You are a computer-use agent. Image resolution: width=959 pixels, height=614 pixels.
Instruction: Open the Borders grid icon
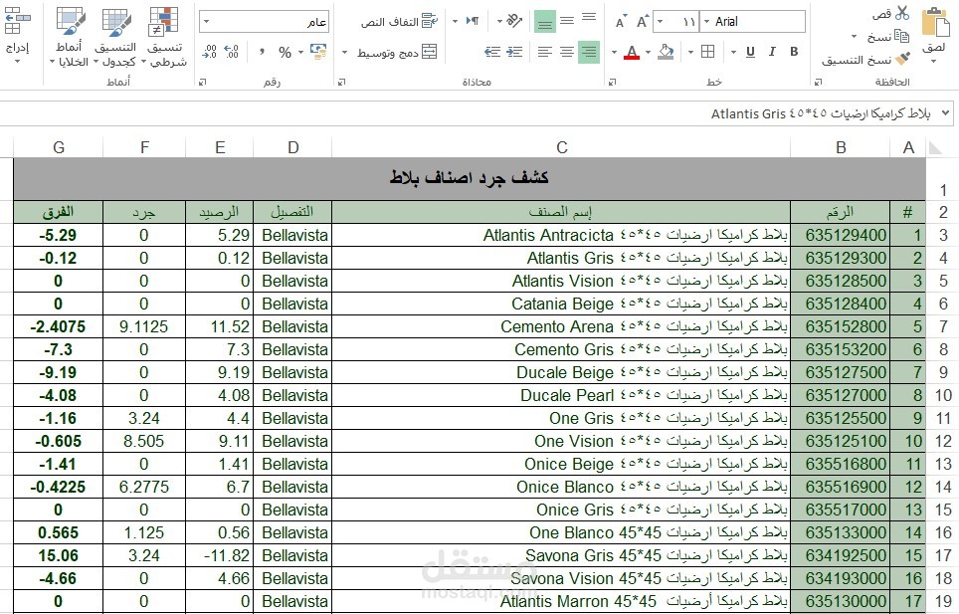click(707, 52)
